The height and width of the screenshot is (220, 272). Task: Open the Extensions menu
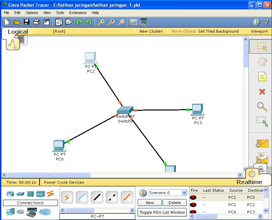pyautogui.click(x=78, y=13)
